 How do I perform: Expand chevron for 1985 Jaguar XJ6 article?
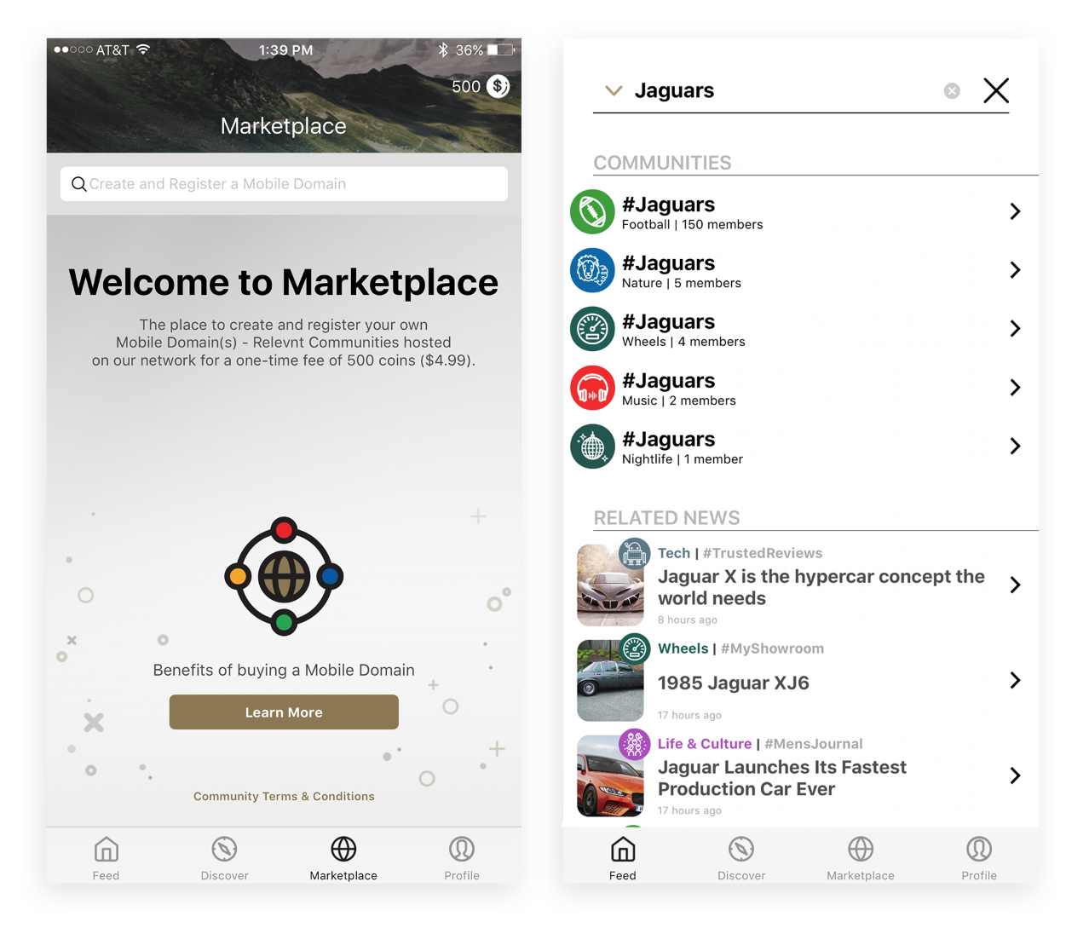[x=1015, y=680]
